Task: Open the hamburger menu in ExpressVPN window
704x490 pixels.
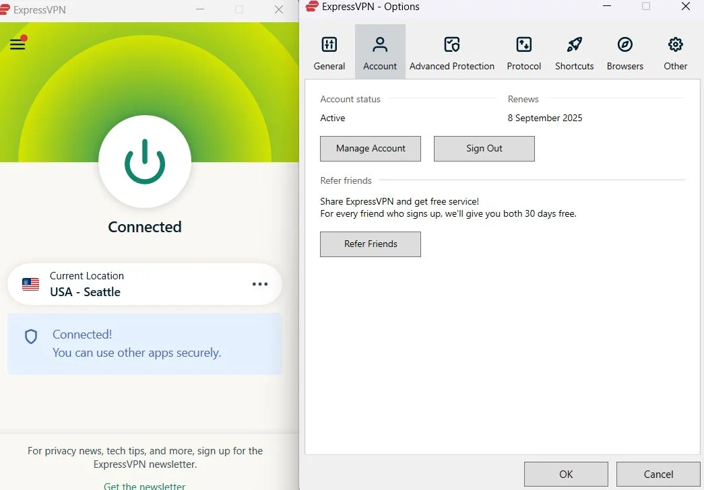Action: 18,44
